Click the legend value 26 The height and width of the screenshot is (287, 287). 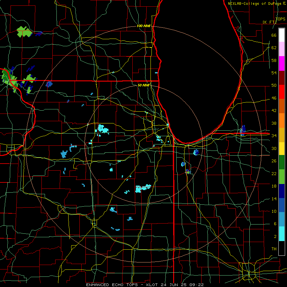tap(274, 161)
